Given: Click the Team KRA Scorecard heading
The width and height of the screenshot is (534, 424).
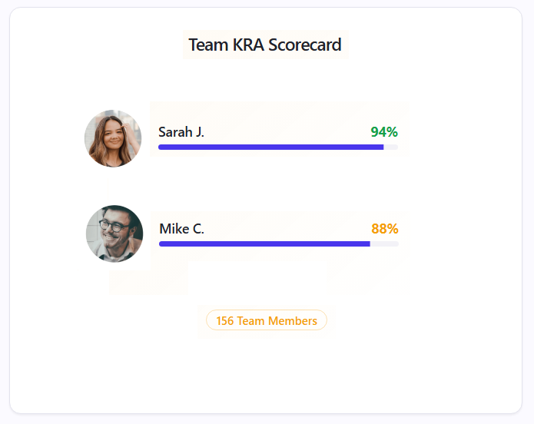Looking at the screenshot, I should (x=265, y=45).
